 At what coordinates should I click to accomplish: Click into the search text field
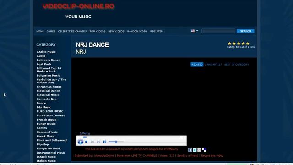218,31
